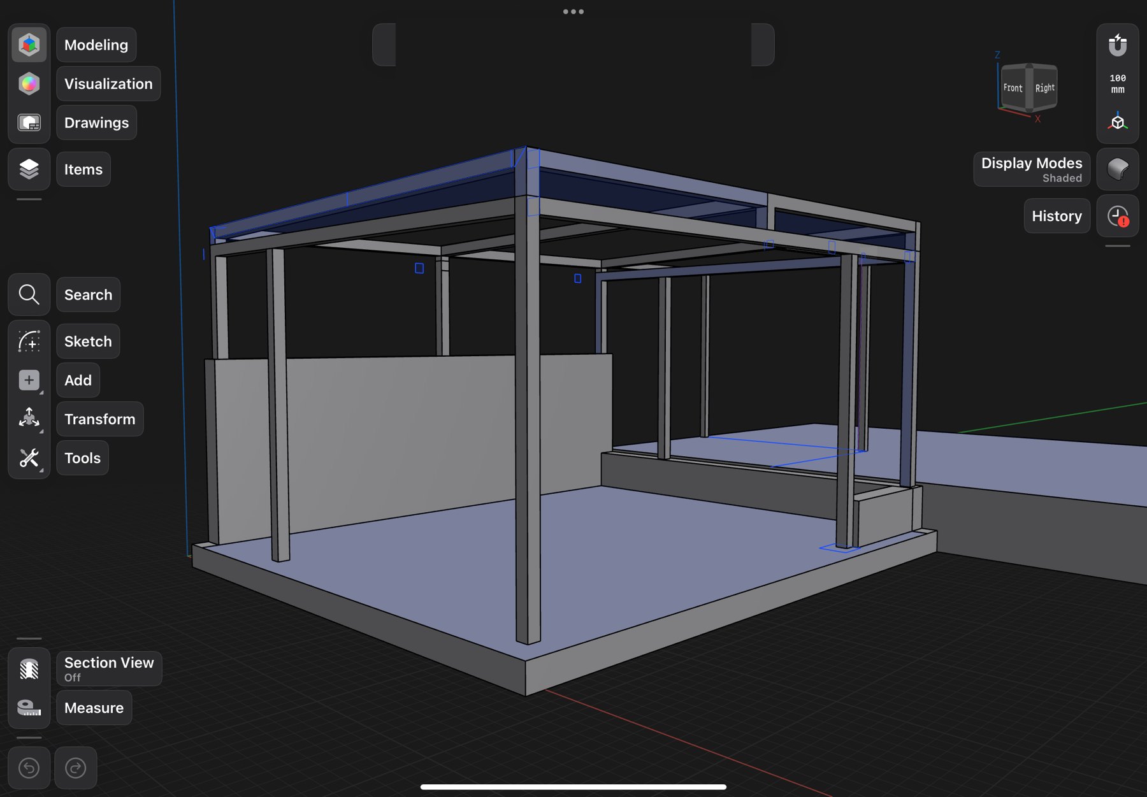Toggle the Section View icon
This screenshot has height=797, width=1147.
tap(29, 669)
